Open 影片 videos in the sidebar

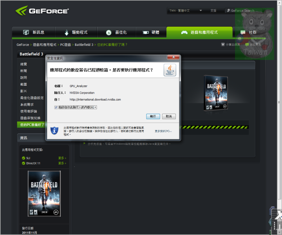click(x=23, y=91)
